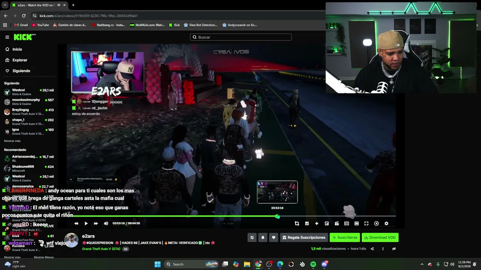Open the Grand Theft Auto V (GTA) category link
Viewport: 481px width, 270px height.
101,249
